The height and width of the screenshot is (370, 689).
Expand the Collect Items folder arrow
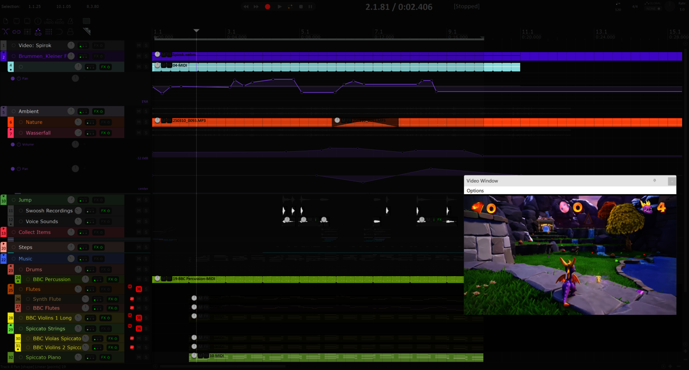(x=3, y=228)
